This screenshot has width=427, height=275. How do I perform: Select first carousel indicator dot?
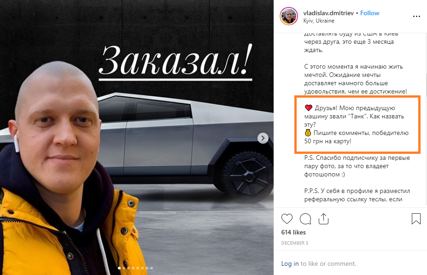119,268
